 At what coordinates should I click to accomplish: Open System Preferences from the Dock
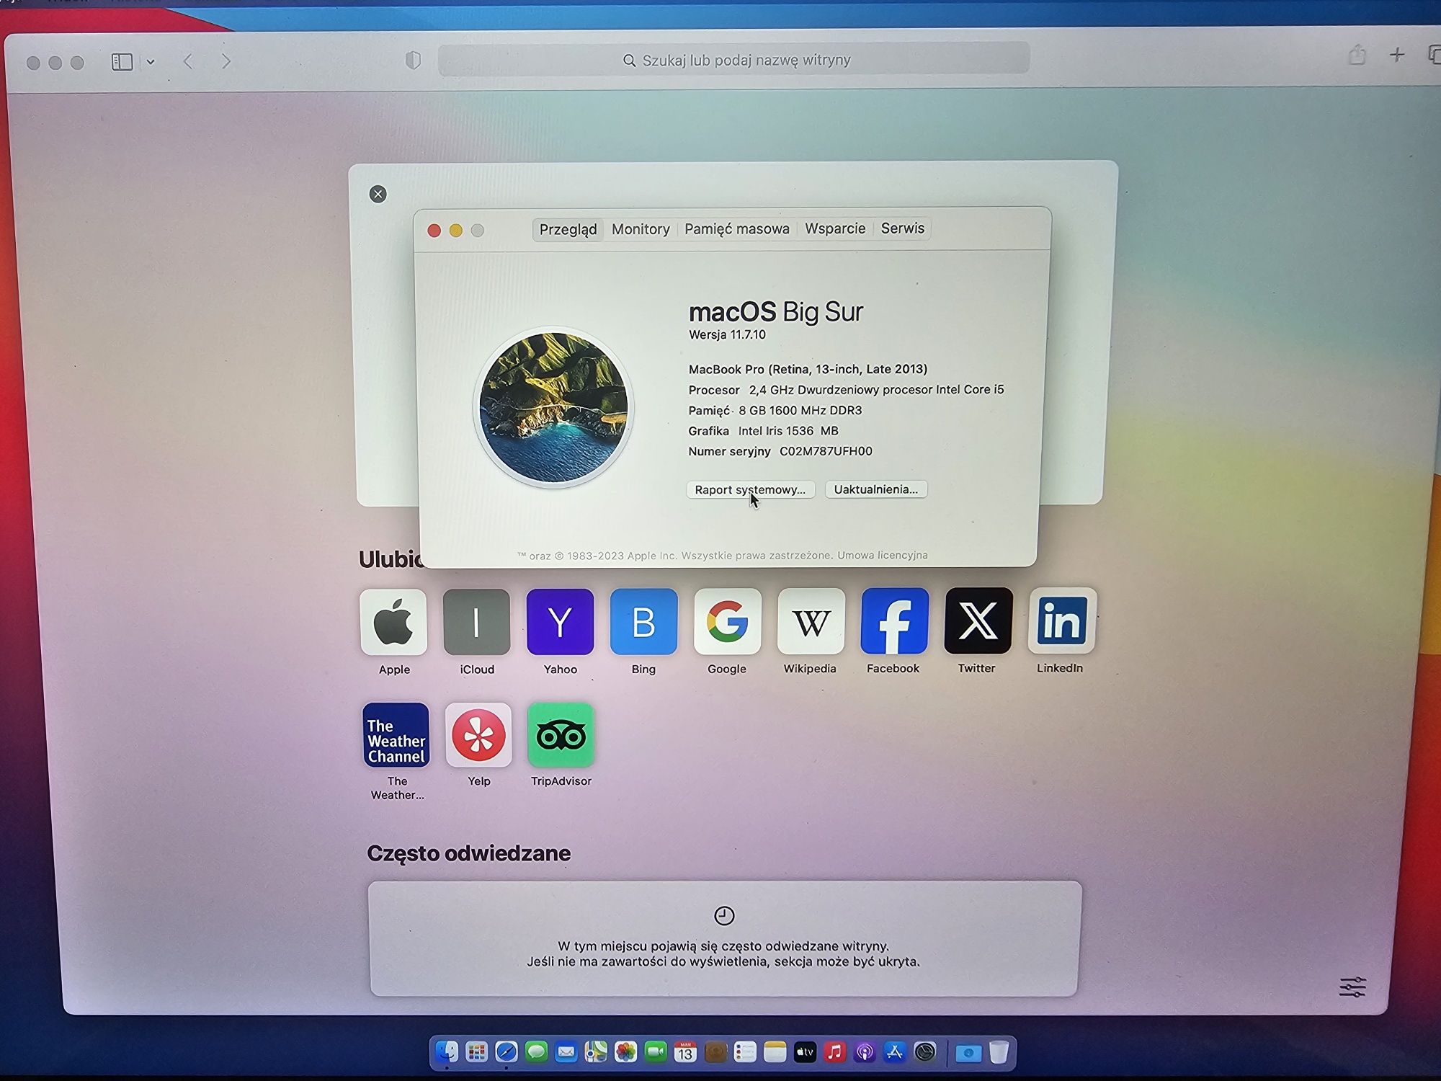click(x=925, y=1052)
